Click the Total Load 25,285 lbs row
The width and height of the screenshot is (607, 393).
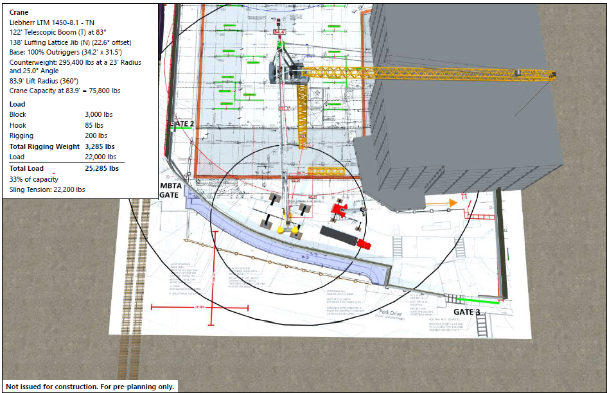point(64,169)
